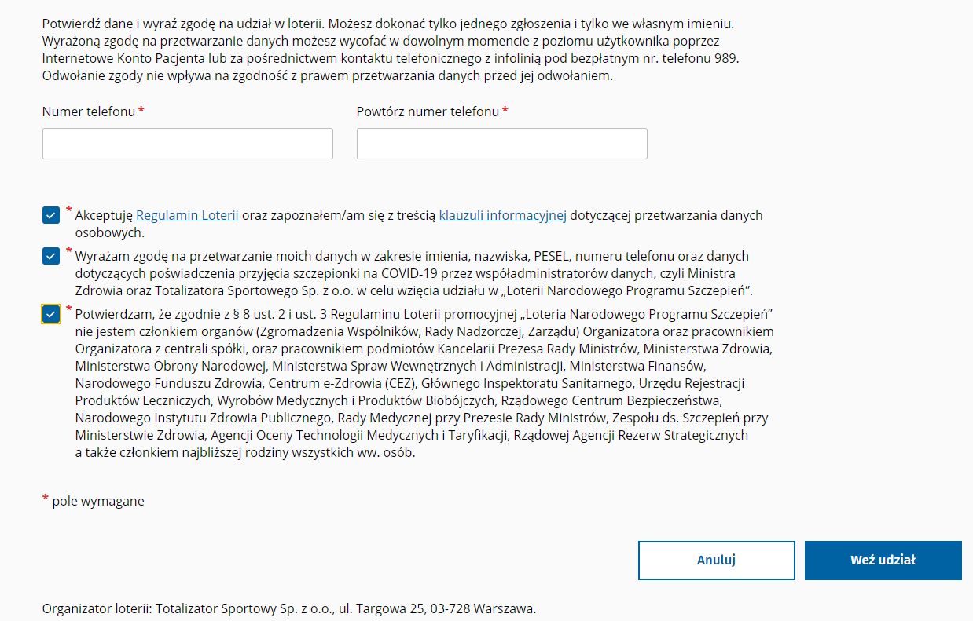The height and width of the screenshot is (621, 973).
Task: Uncheck the Akceptuję Regulamin Loterii checkbox
Action: click(x=51, y=215)
